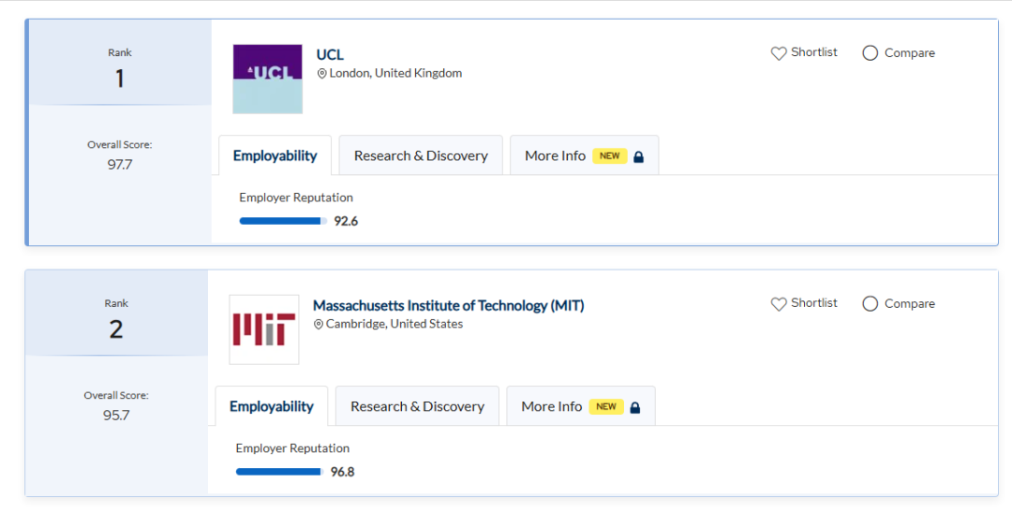This screenshot has height=512, width=1012.
Task: Open UCL's Research & Discovery tab
Action: pos(421,156)
